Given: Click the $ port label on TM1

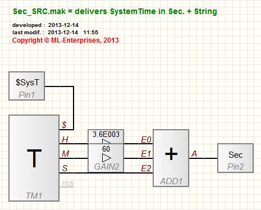Looking at the screenshot, I should tap(64, 125).
